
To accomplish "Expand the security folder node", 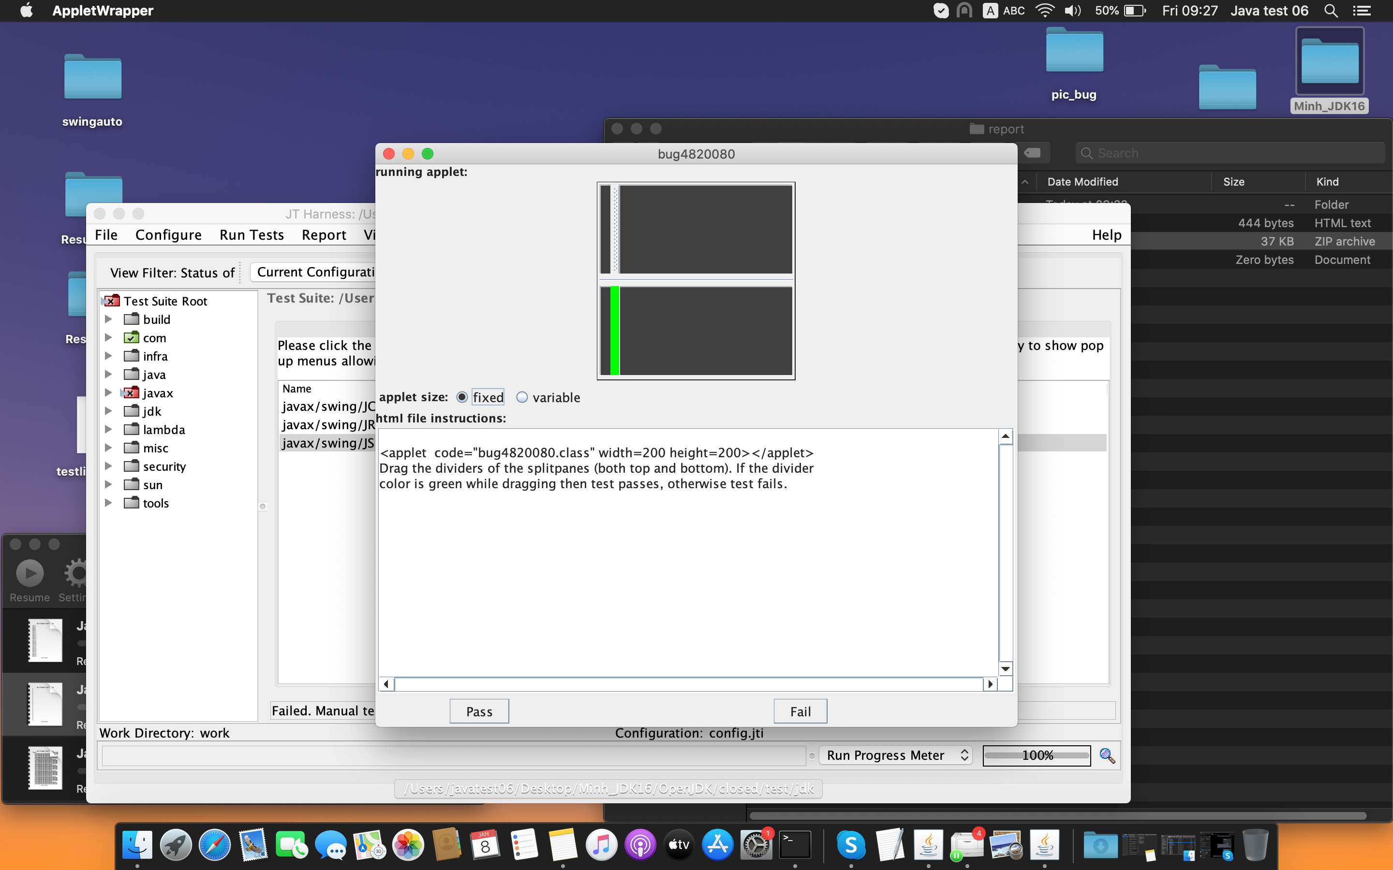I will 108,466.
